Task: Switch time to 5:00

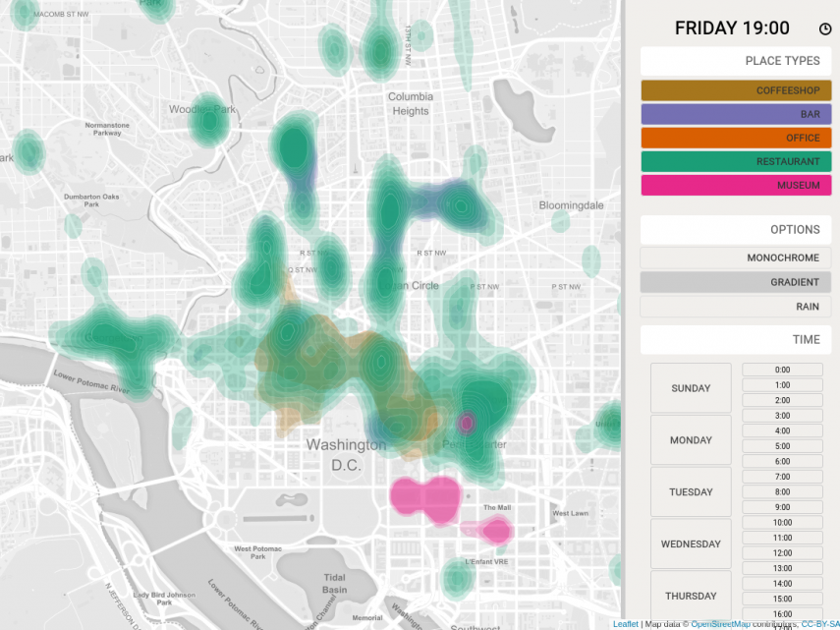Action: pos(782,445)
